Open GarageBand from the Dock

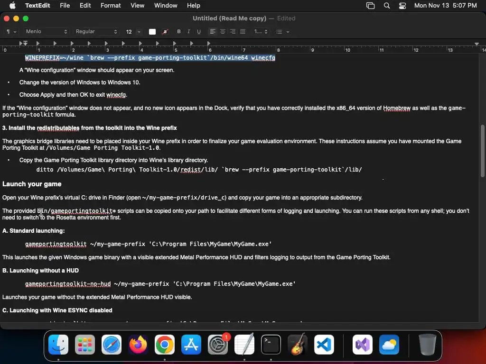297,345
